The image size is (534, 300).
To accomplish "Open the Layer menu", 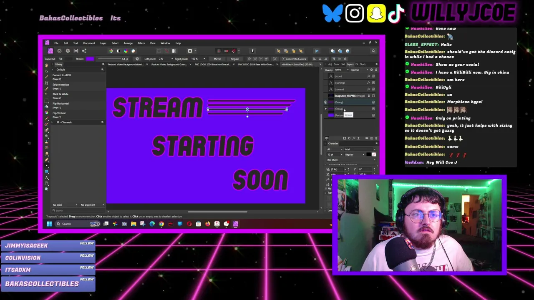I will pos(103,43).
